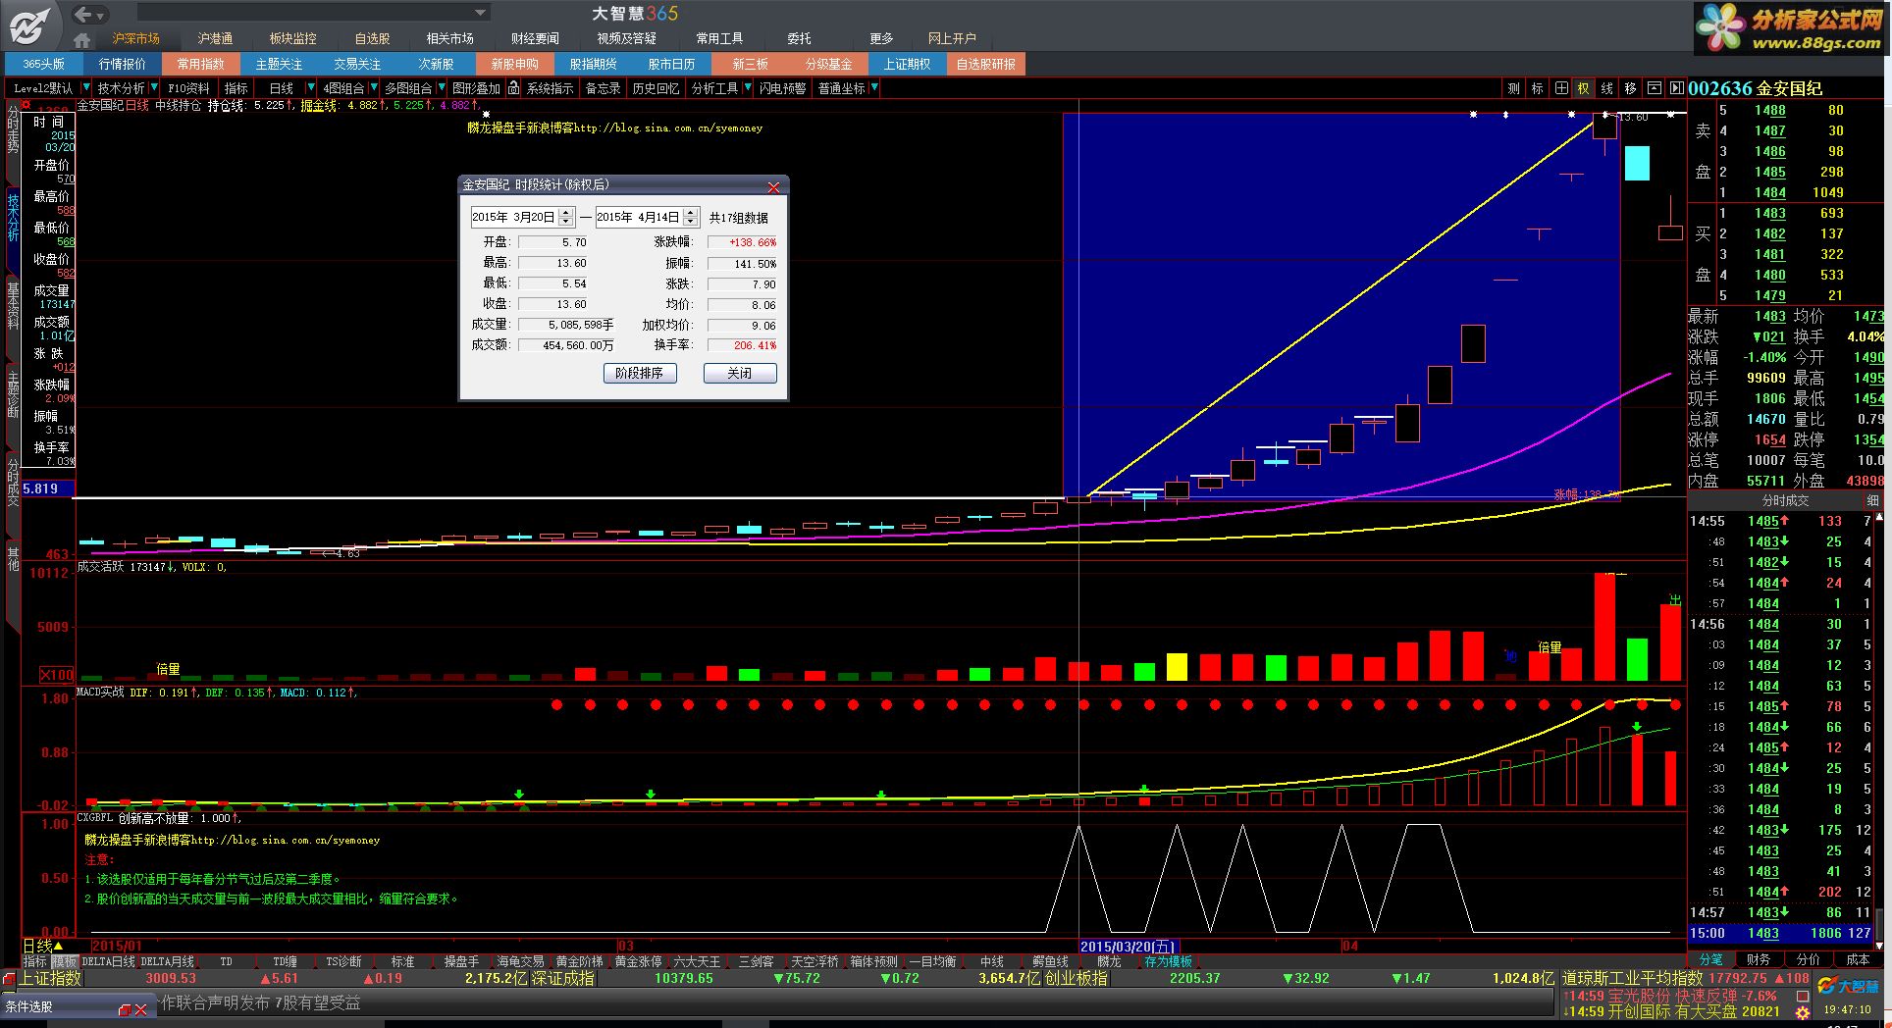
Task: Click the 测 measure tool icon
Action: [x=1513, y=88]
